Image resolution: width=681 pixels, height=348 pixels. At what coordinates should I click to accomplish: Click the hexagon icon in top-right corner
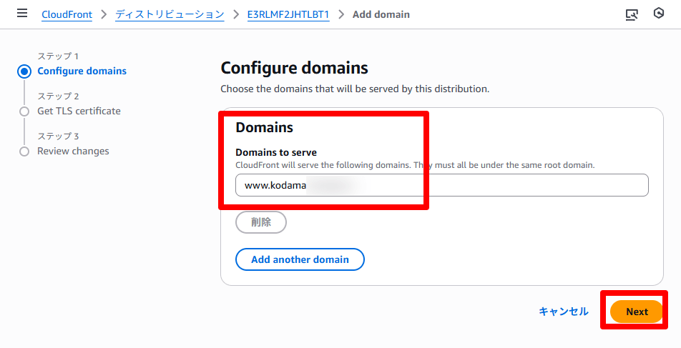tap(659, 14)
